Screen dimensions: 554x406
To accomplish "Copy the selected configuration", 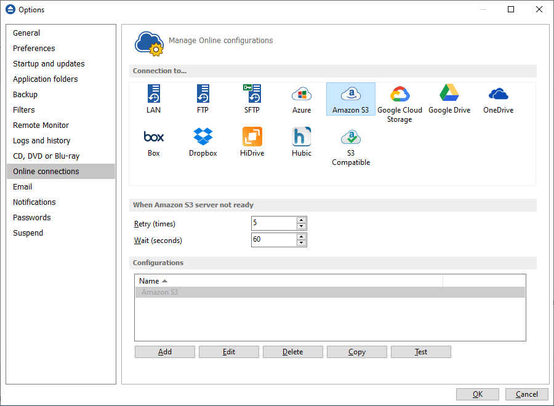I will (357, 352).
